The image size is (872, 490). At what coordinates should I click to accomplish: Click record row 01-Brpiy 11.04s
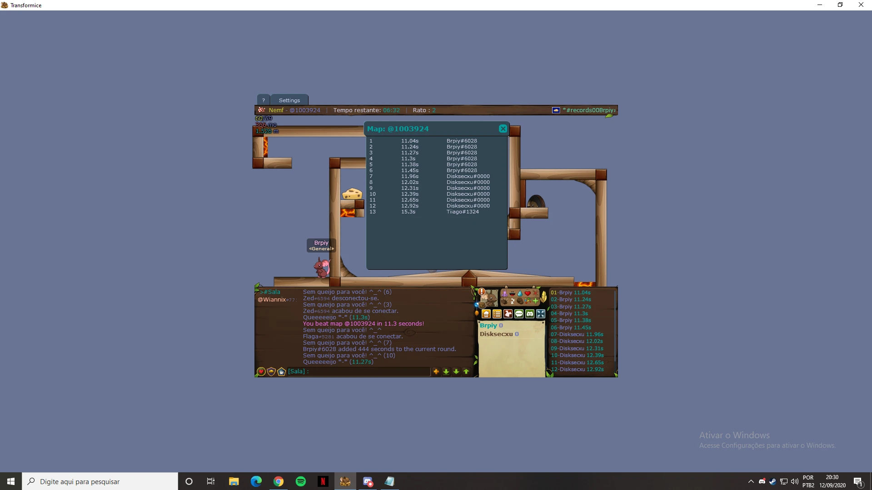coord(571,293)
